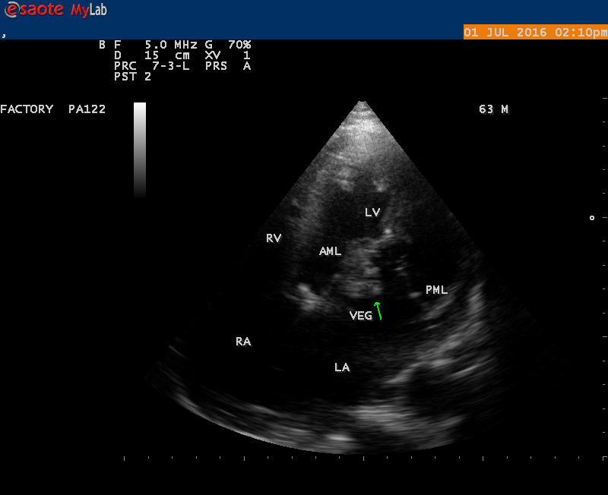Select the RV annotation label

coord(274,238)
